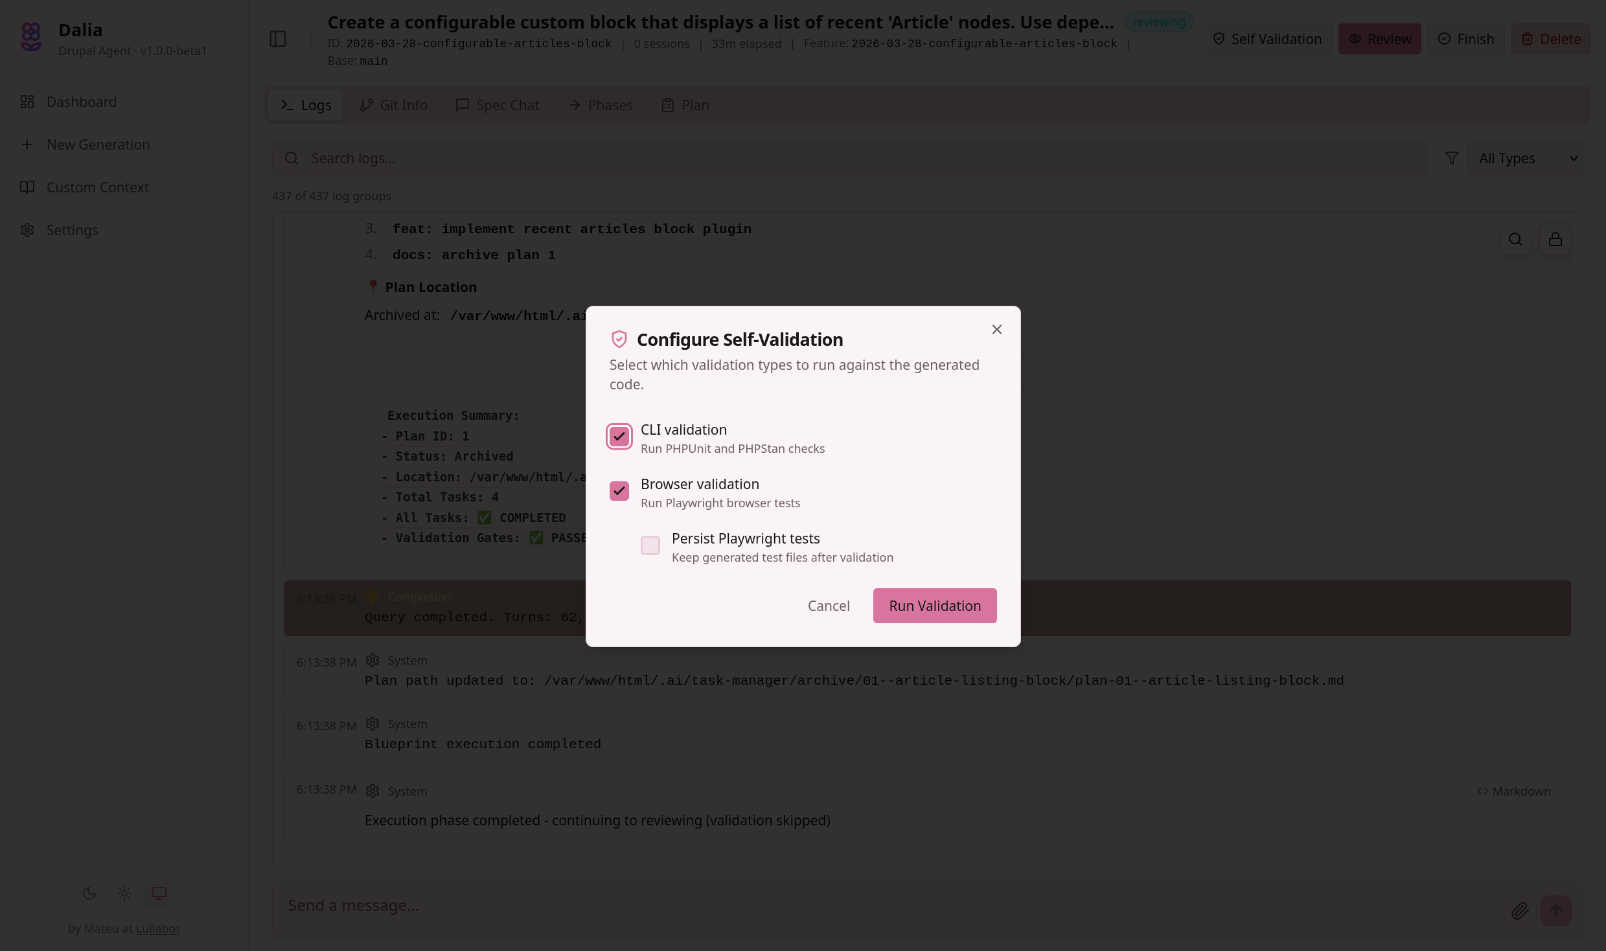Click 'docs: archive plan 1' commit text
The width and height of the screenshot is (1606, 951).
click(474, 255)
